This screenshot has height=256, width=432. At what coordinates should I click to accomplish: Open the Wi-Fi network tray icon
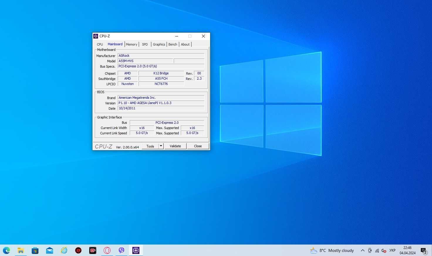pos(377,250)
